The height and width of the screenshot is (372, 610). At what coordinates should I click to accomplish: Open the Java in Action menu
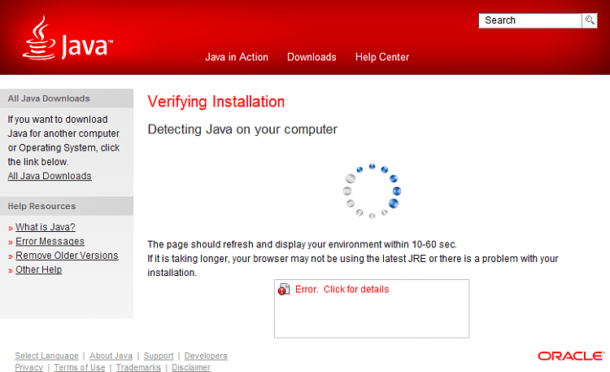pos(237,57)
